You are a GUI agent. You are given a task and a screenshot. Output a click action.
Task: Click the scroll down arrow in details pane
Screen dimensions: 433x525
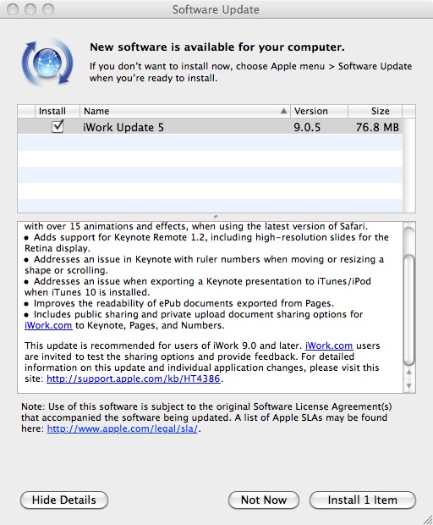[408, 386]
